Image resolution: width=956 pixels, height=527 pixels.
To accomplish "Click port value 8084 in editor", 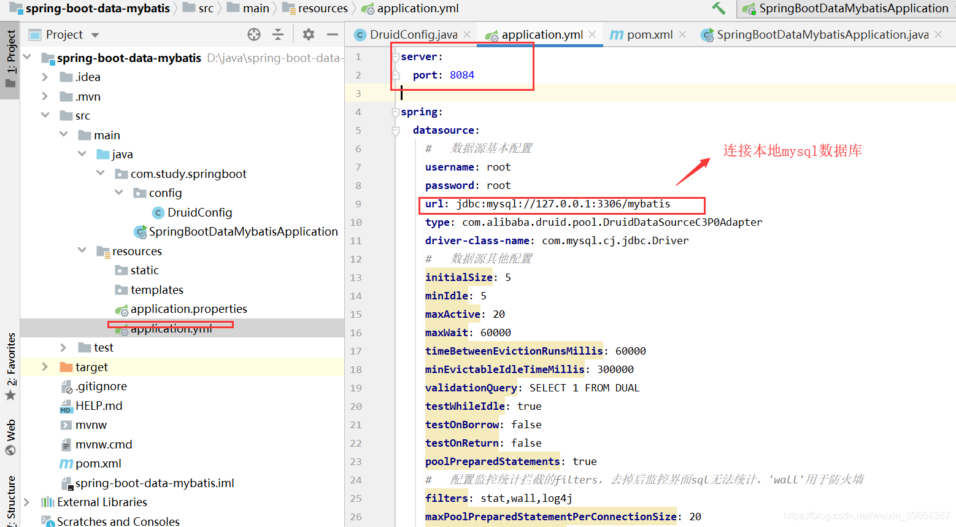I will pyautogui.click(x=461, y=75).
